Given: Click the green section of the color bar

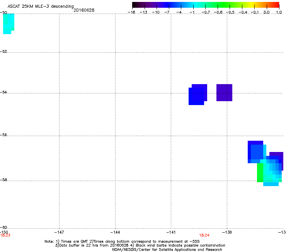Looking at the screenshot, I should click(224, 5).
